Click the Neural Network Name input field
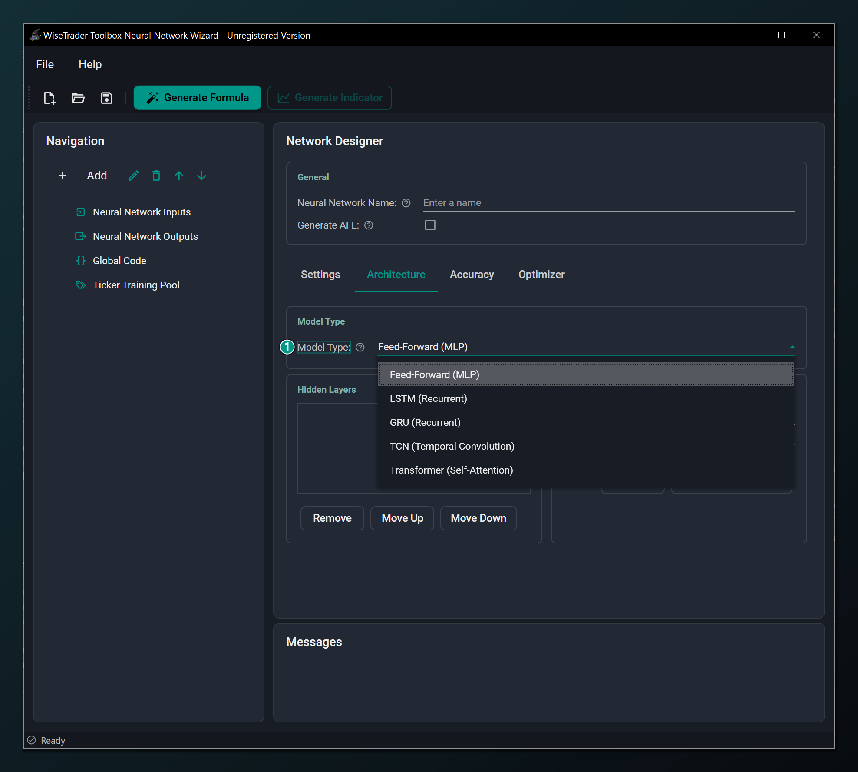Screen dimensions: 858x772 (609, 203)
